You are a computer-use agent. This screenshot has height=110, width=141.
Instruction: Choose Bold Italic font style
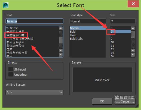click(x=88, y=39)
